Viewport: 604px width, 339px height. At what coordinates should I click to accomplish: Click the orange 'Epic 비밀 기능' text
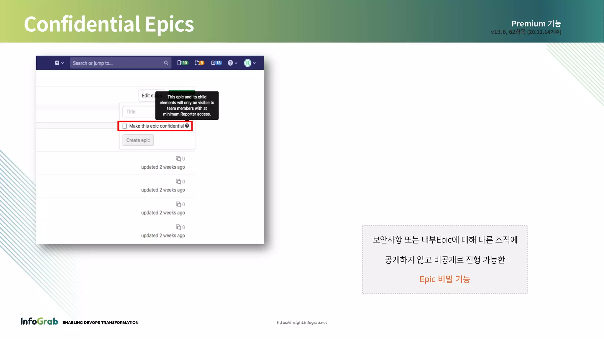pos(445,279)
